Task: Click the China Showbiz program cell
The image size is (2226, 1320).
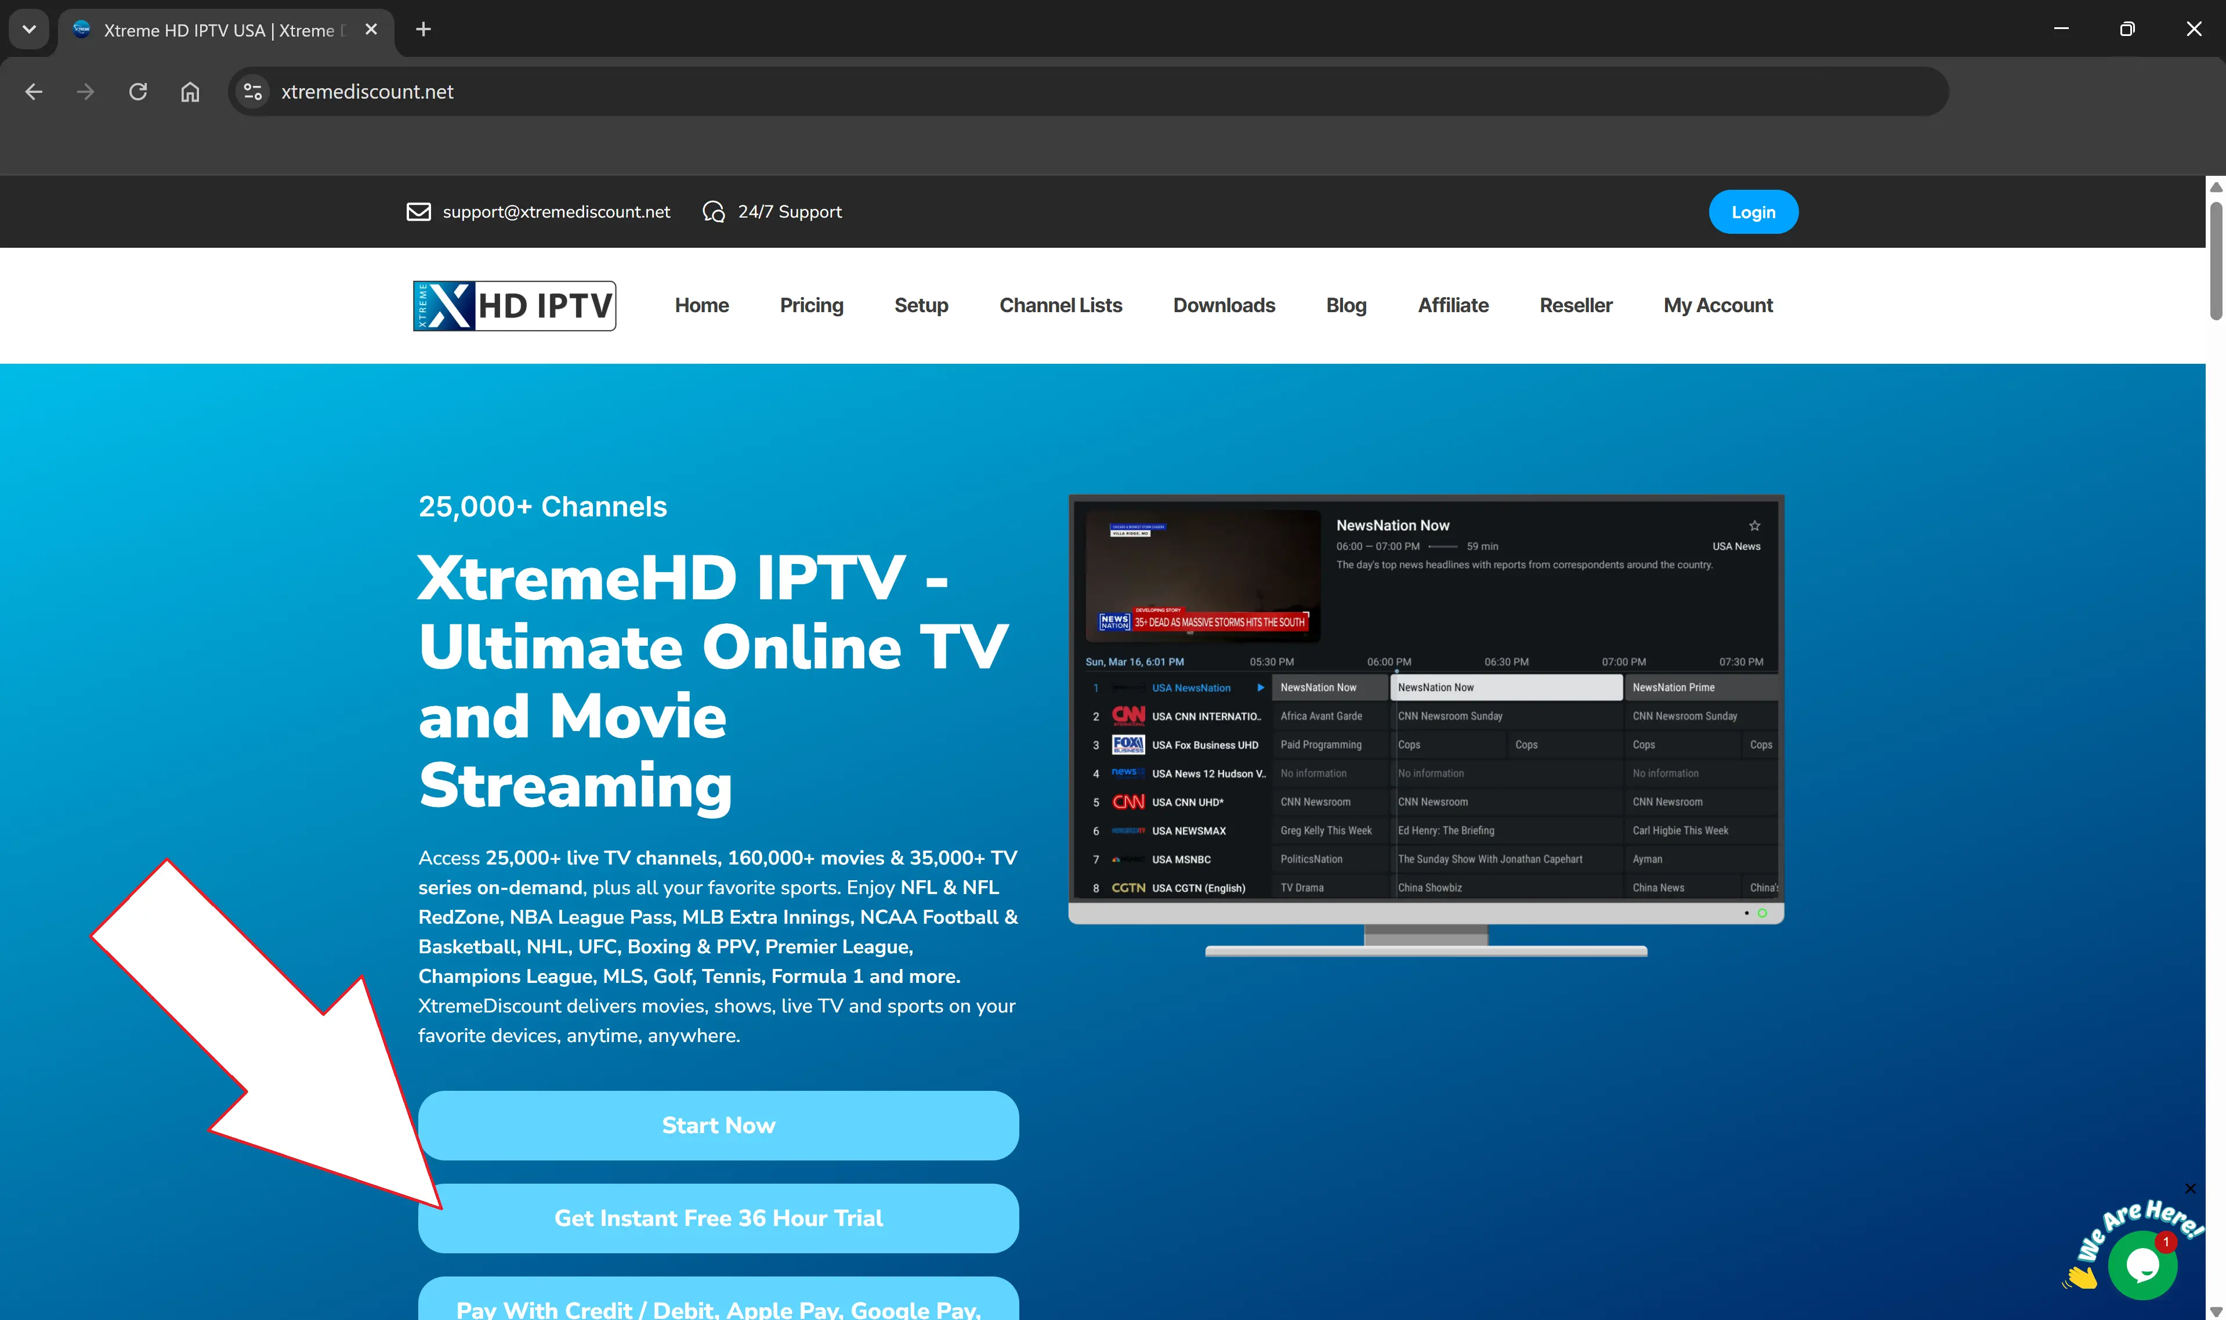Action: tap(1507, 888)
